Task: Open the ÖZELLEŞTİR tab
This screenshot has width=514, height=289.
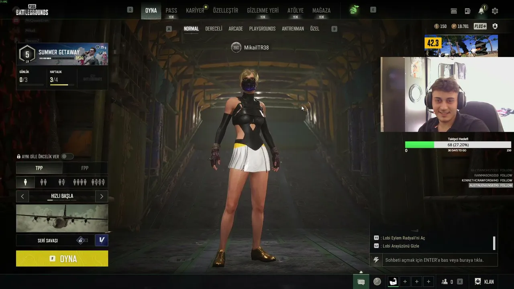Action: coord(226,10)
